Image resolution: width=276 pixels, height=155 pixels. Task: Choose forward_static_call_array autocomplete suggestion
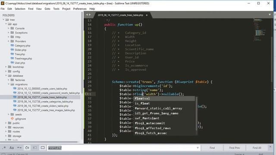pos(165,108)
